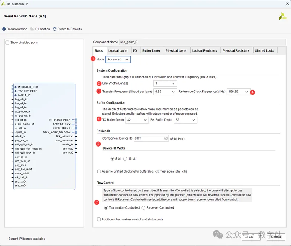Viewport: 291px width, 246px height.
Task: Open the TX Buffer Depth dropdown
Action: click(x=137, y=120)
